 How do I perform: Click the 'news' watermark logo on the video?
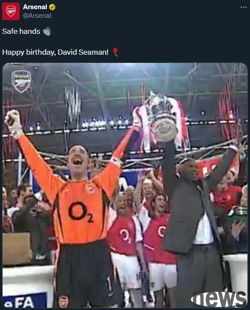tap(219, 299)
